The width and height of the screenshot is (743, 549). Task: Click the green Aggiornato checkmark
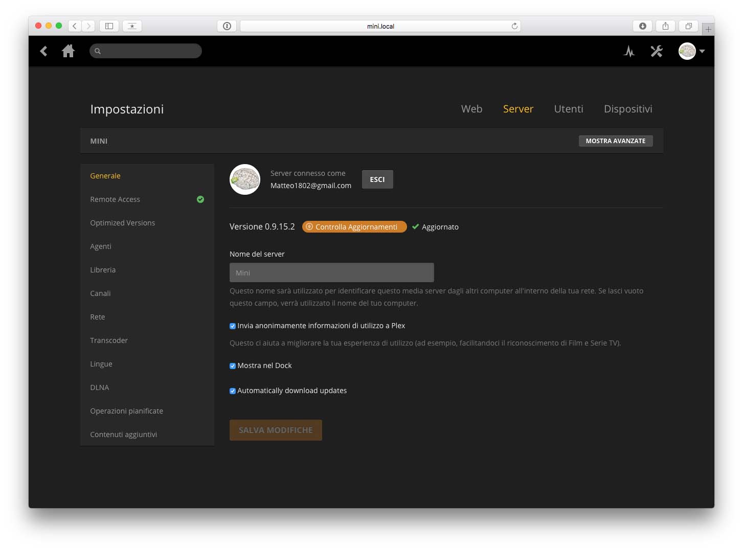(x=415, y=226)
